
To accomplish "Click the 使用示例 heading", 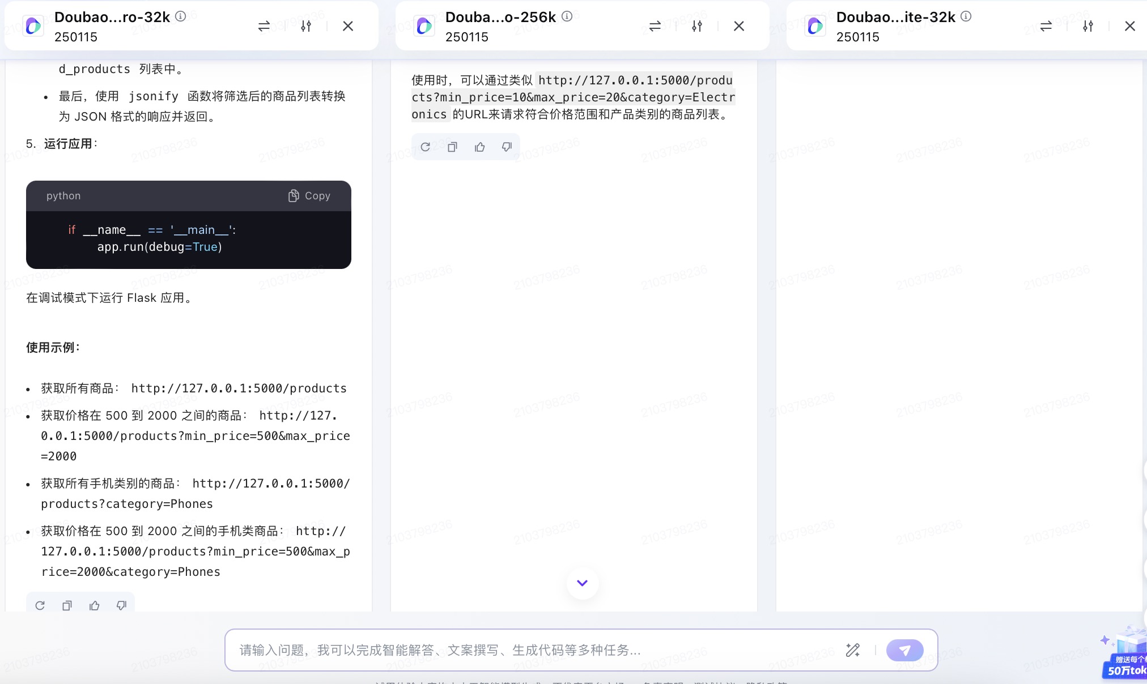I will [53, 348].
